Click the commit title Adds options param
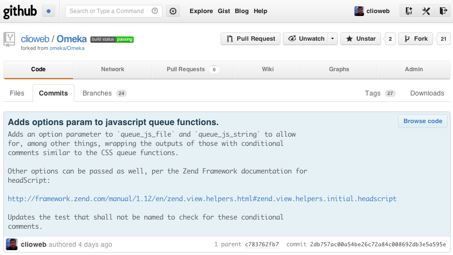 (x=113, y=122)
